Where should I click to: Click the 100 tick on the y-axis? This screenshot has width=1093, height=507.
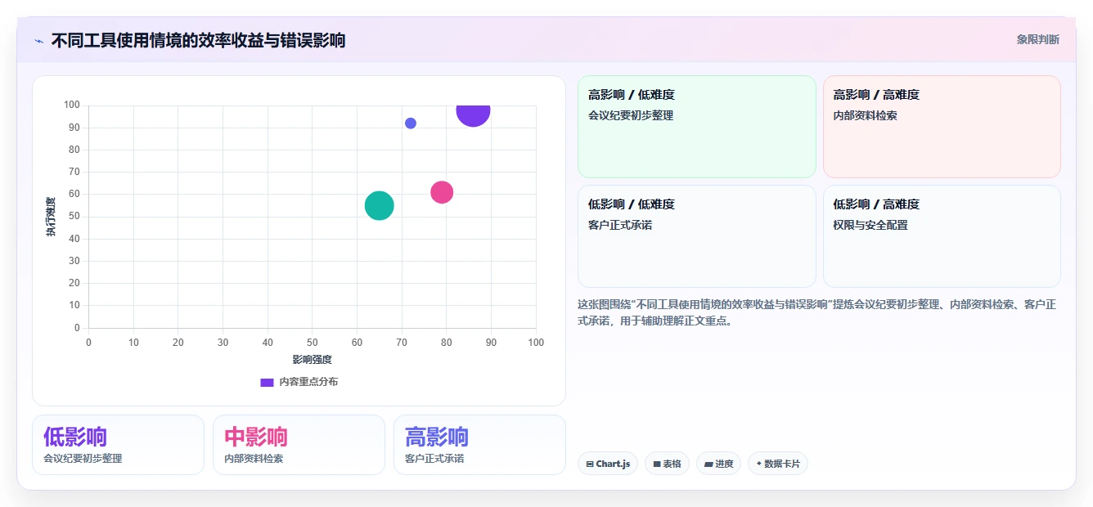coord(72,105)
